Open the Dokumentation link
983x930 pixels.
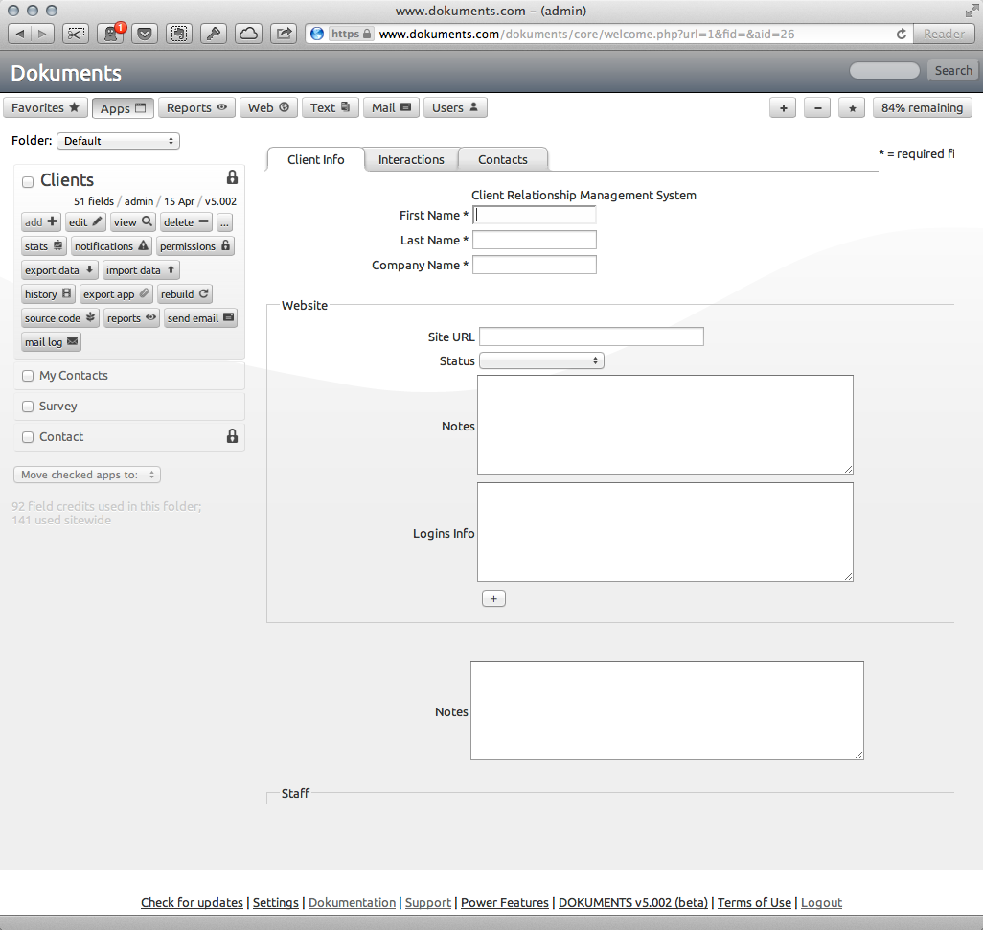click(353, 902)
